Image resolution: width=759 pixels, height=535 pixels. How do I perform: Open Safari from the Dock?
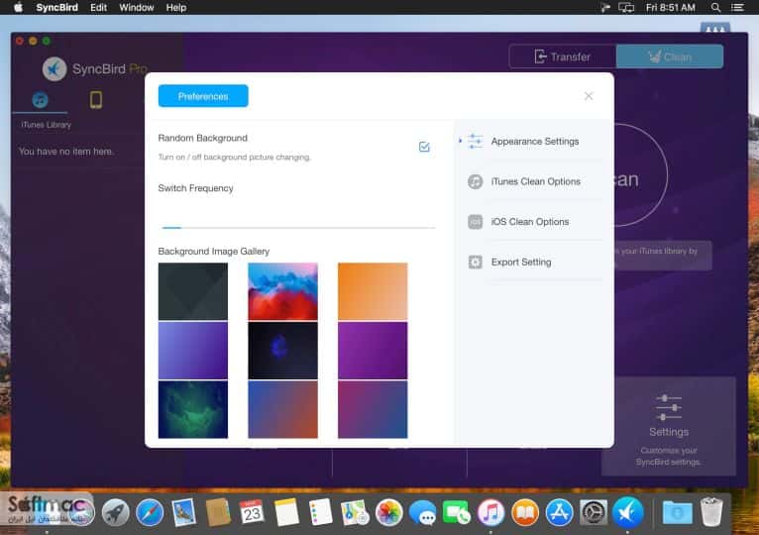150,513
